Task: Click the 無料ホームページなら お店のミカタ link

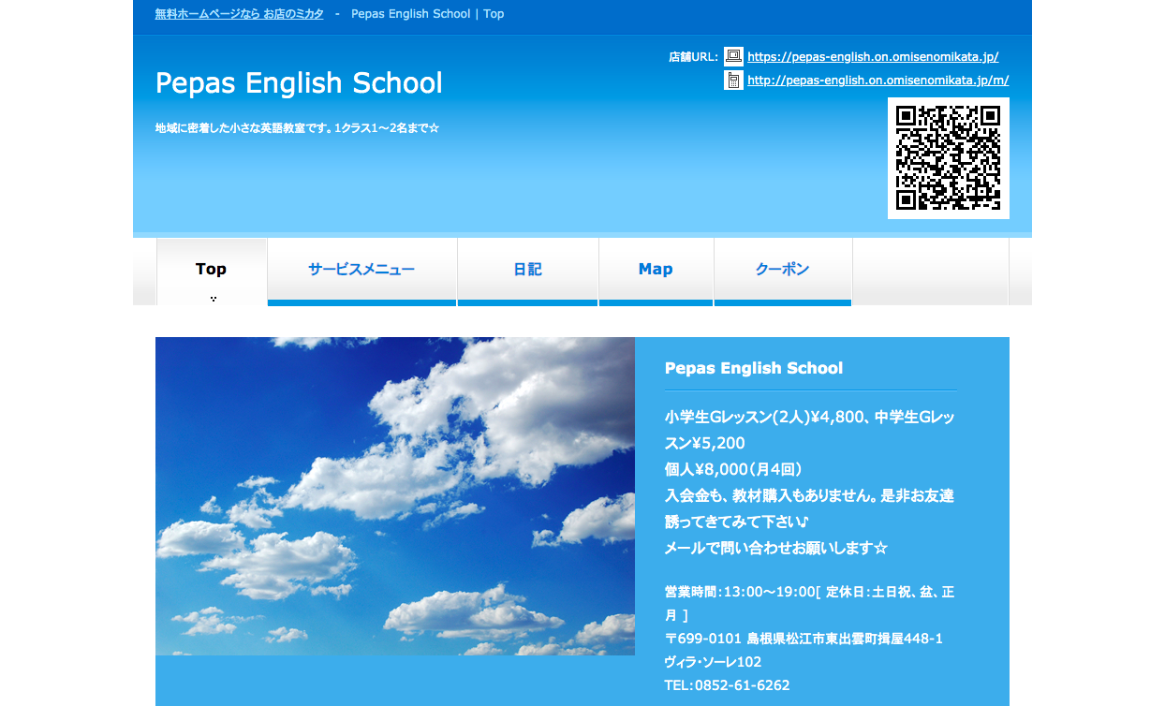Action: click(x=240, y=14)
